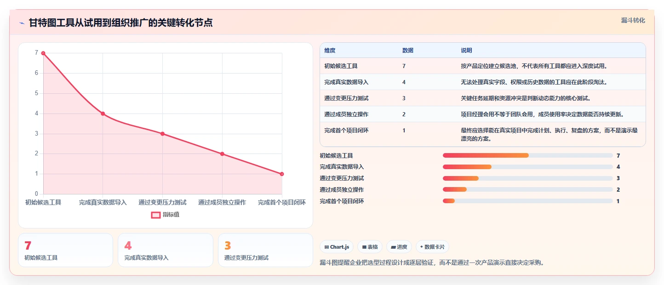The height and width of the screenshot is (285, 664).
Task: Click the 完成真实数据导入 progress bar
Action: pos(527,167)
